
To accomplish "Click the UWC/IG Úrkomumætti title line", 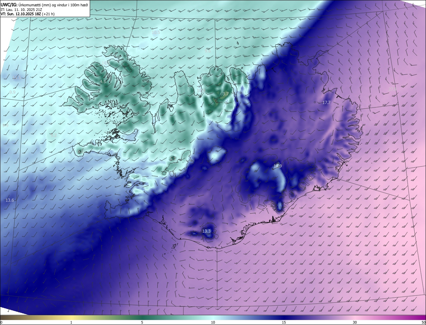I will pyautogui.click(x=45, y=4).
